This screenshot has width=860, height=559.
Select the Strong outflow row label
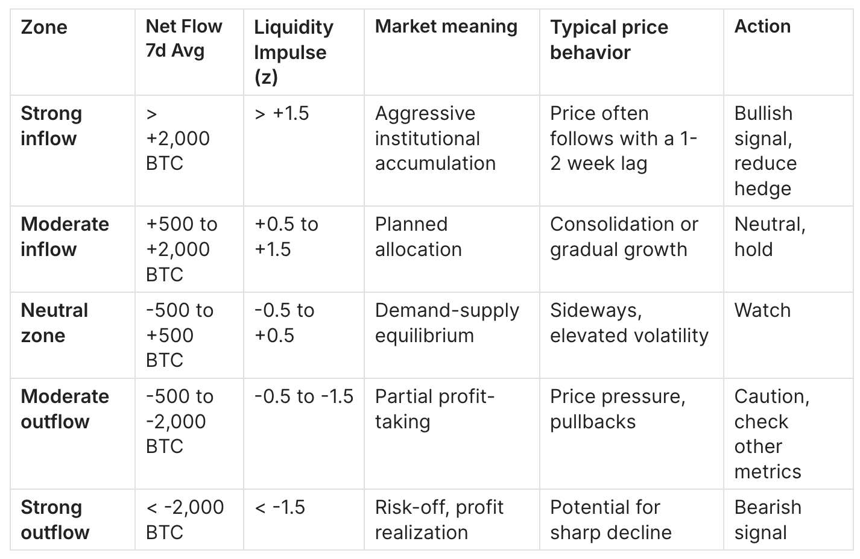pos(55,520)
